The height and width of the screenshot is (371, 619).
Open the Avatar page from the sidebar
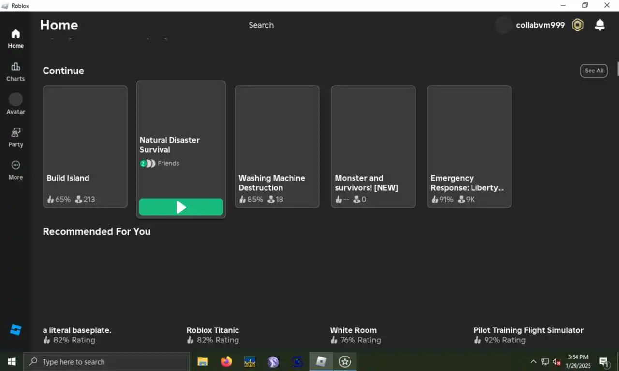coord(15,104)
